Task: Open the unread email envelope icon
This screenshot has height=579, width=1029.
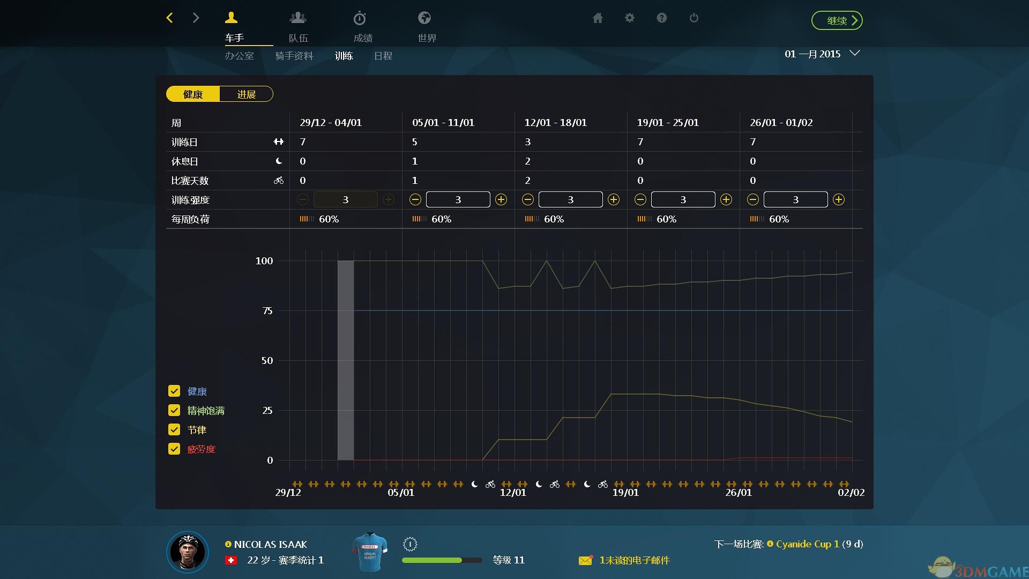Action: click(x=585, y=560)
